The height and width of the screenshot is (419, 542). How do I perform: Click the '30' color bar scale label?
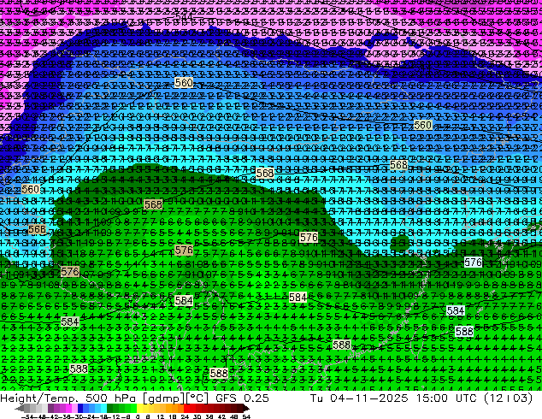coord(197,416)
